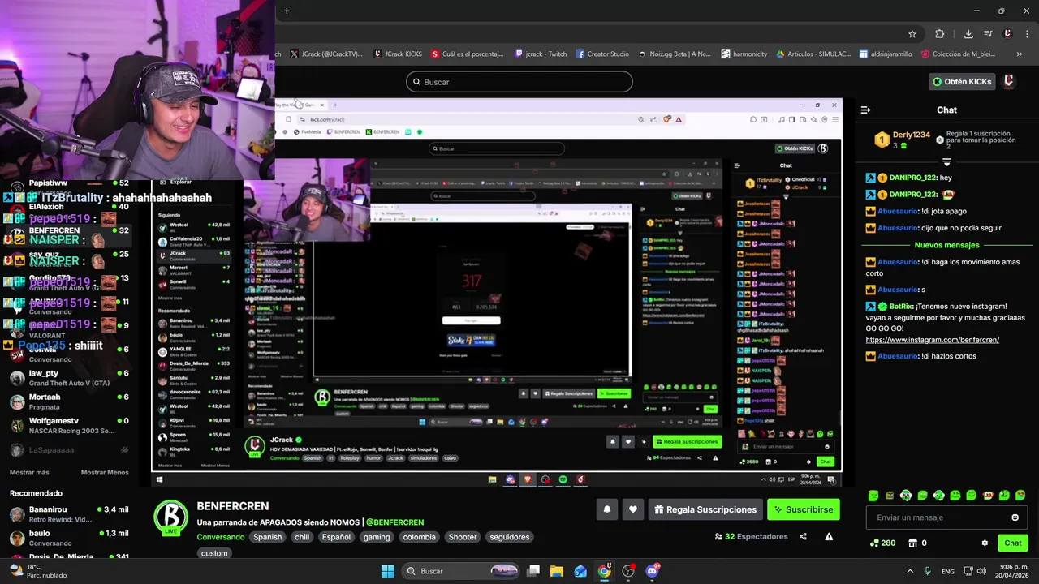Open the Discord taskbar icon
The image size is (1039, 584).
click(652, 571)
